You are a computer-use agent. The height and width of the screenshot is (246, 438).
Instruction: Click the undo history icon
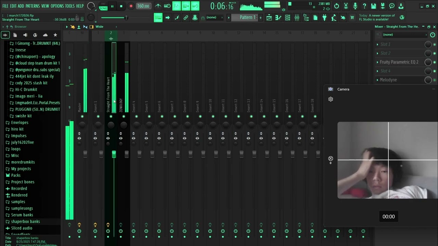click(337, 6)
